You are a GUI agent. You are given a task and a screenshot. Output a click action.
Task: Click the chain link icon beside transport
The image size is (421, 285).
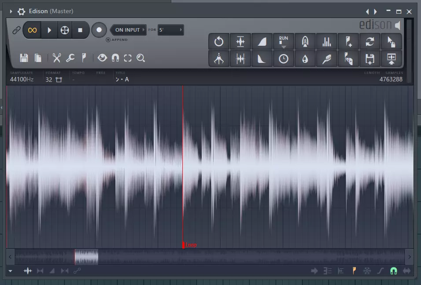16,30
